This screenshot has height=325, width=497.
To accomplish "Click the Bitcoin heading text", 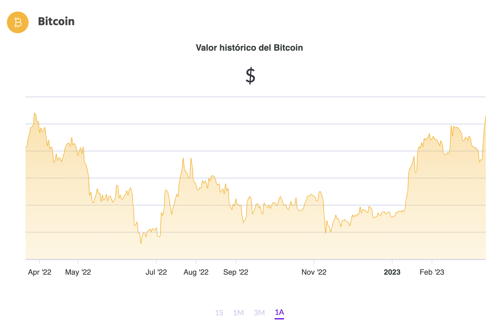I will [56, 21].
